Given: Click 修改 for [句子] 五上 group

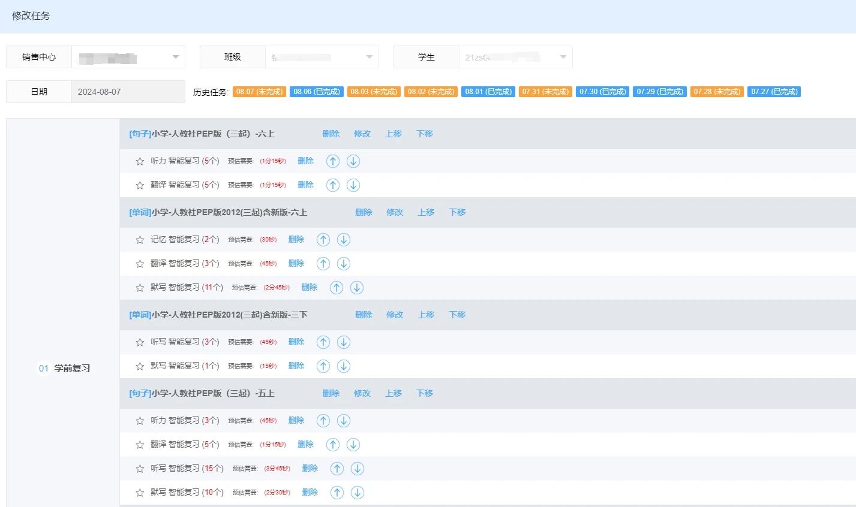Looking at the screenshot, I should (x=362, y=393).
